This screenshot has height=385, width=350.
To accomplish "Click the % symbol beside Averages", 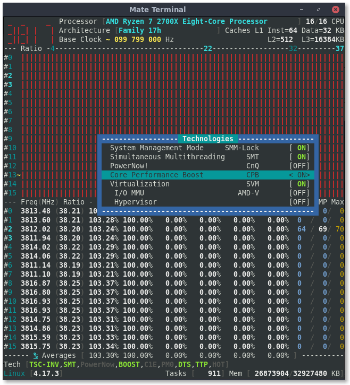I will (36, 356).
